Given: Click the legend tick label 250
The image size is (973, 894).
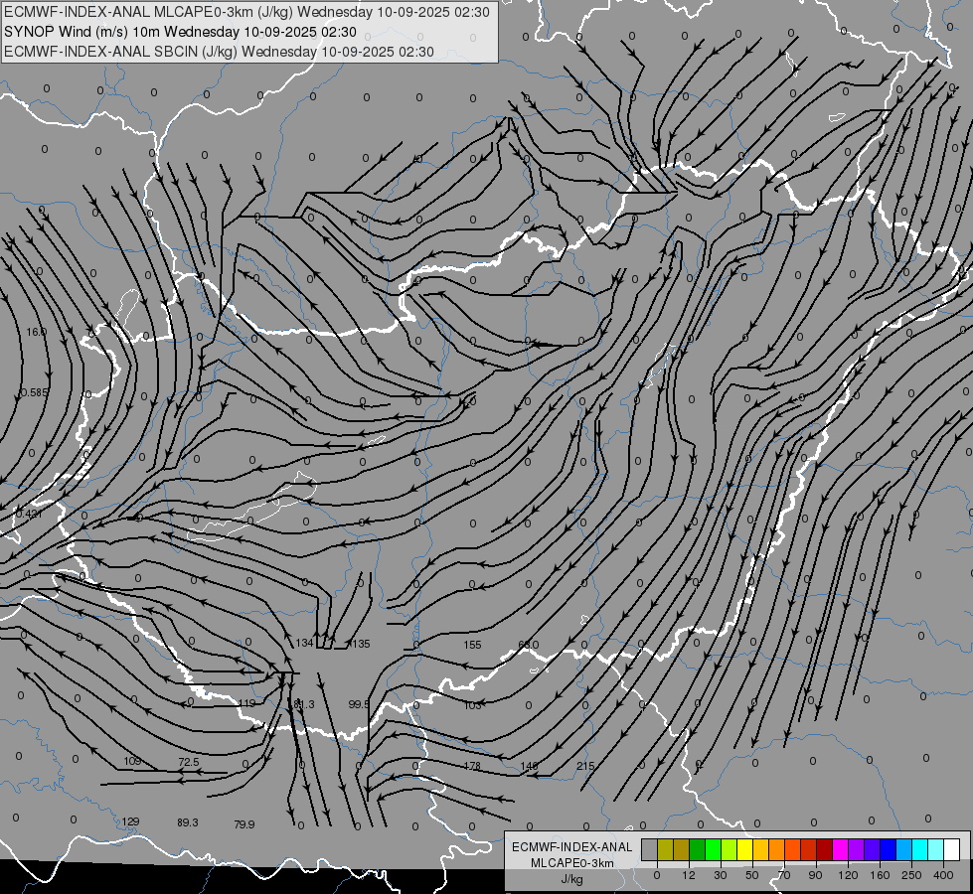Looking at the screenshot, I should pos(911,875).
